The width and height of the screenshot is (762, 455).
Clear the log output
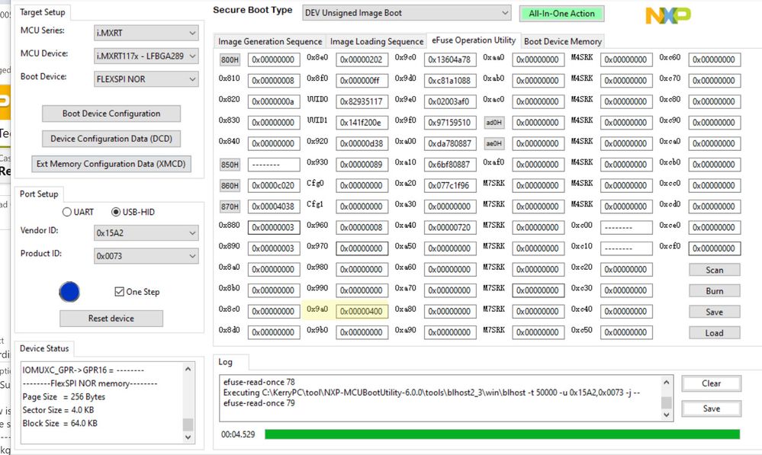[x=712, y=383]
